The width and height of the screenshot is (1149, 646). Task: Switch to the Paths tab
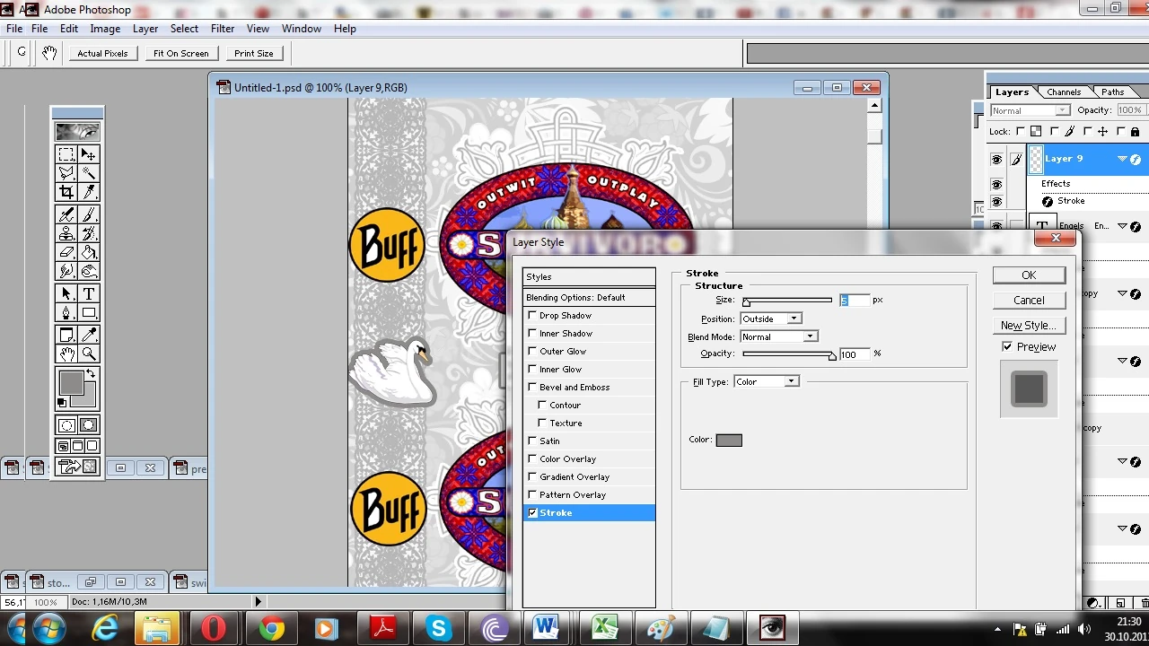click(x=1113, y=92)
